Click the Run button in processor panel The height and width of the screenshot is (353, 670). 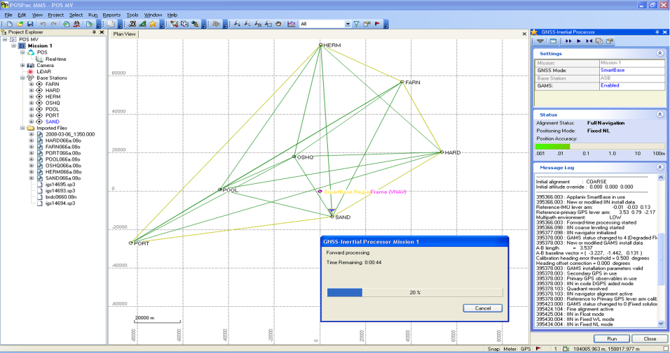tap(612, 338)
